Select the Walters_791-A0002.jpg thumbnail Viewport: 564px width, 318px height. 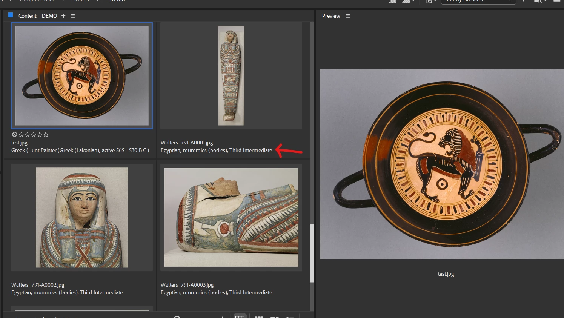(x=82, y=218)
